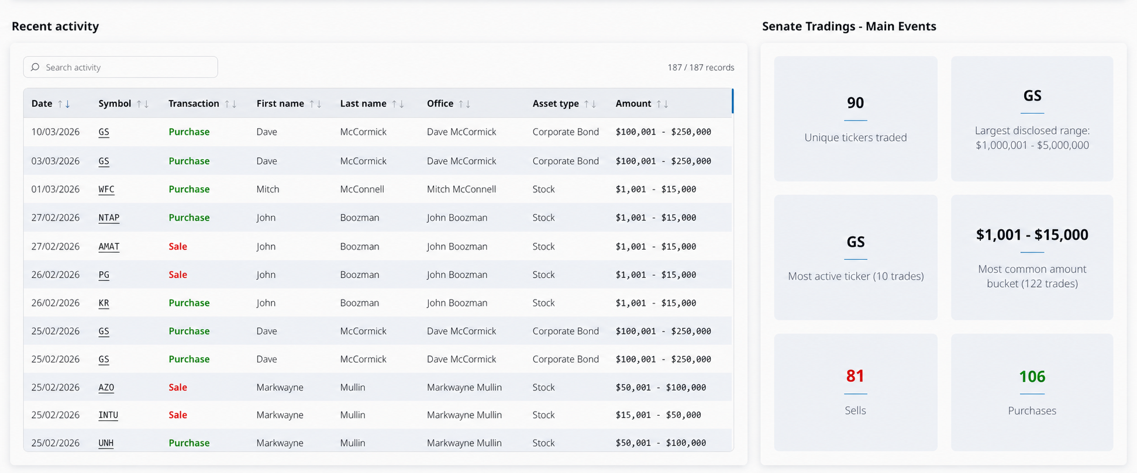
Task: Open GS ticker link dated 03/03/2026
Action: [x=104, y=161]
